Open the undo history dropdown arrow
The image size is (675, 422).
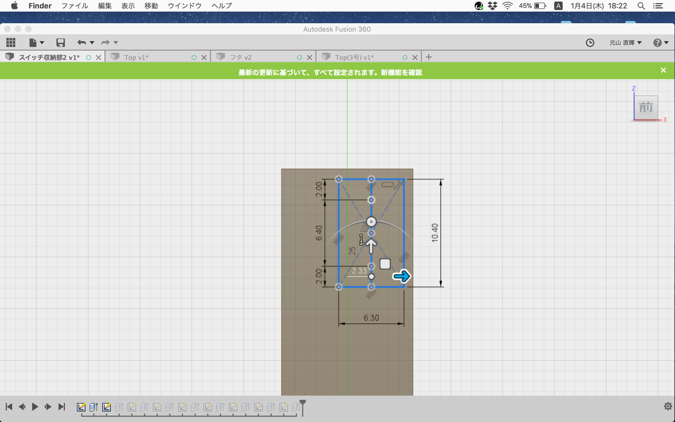click(92, 42)
